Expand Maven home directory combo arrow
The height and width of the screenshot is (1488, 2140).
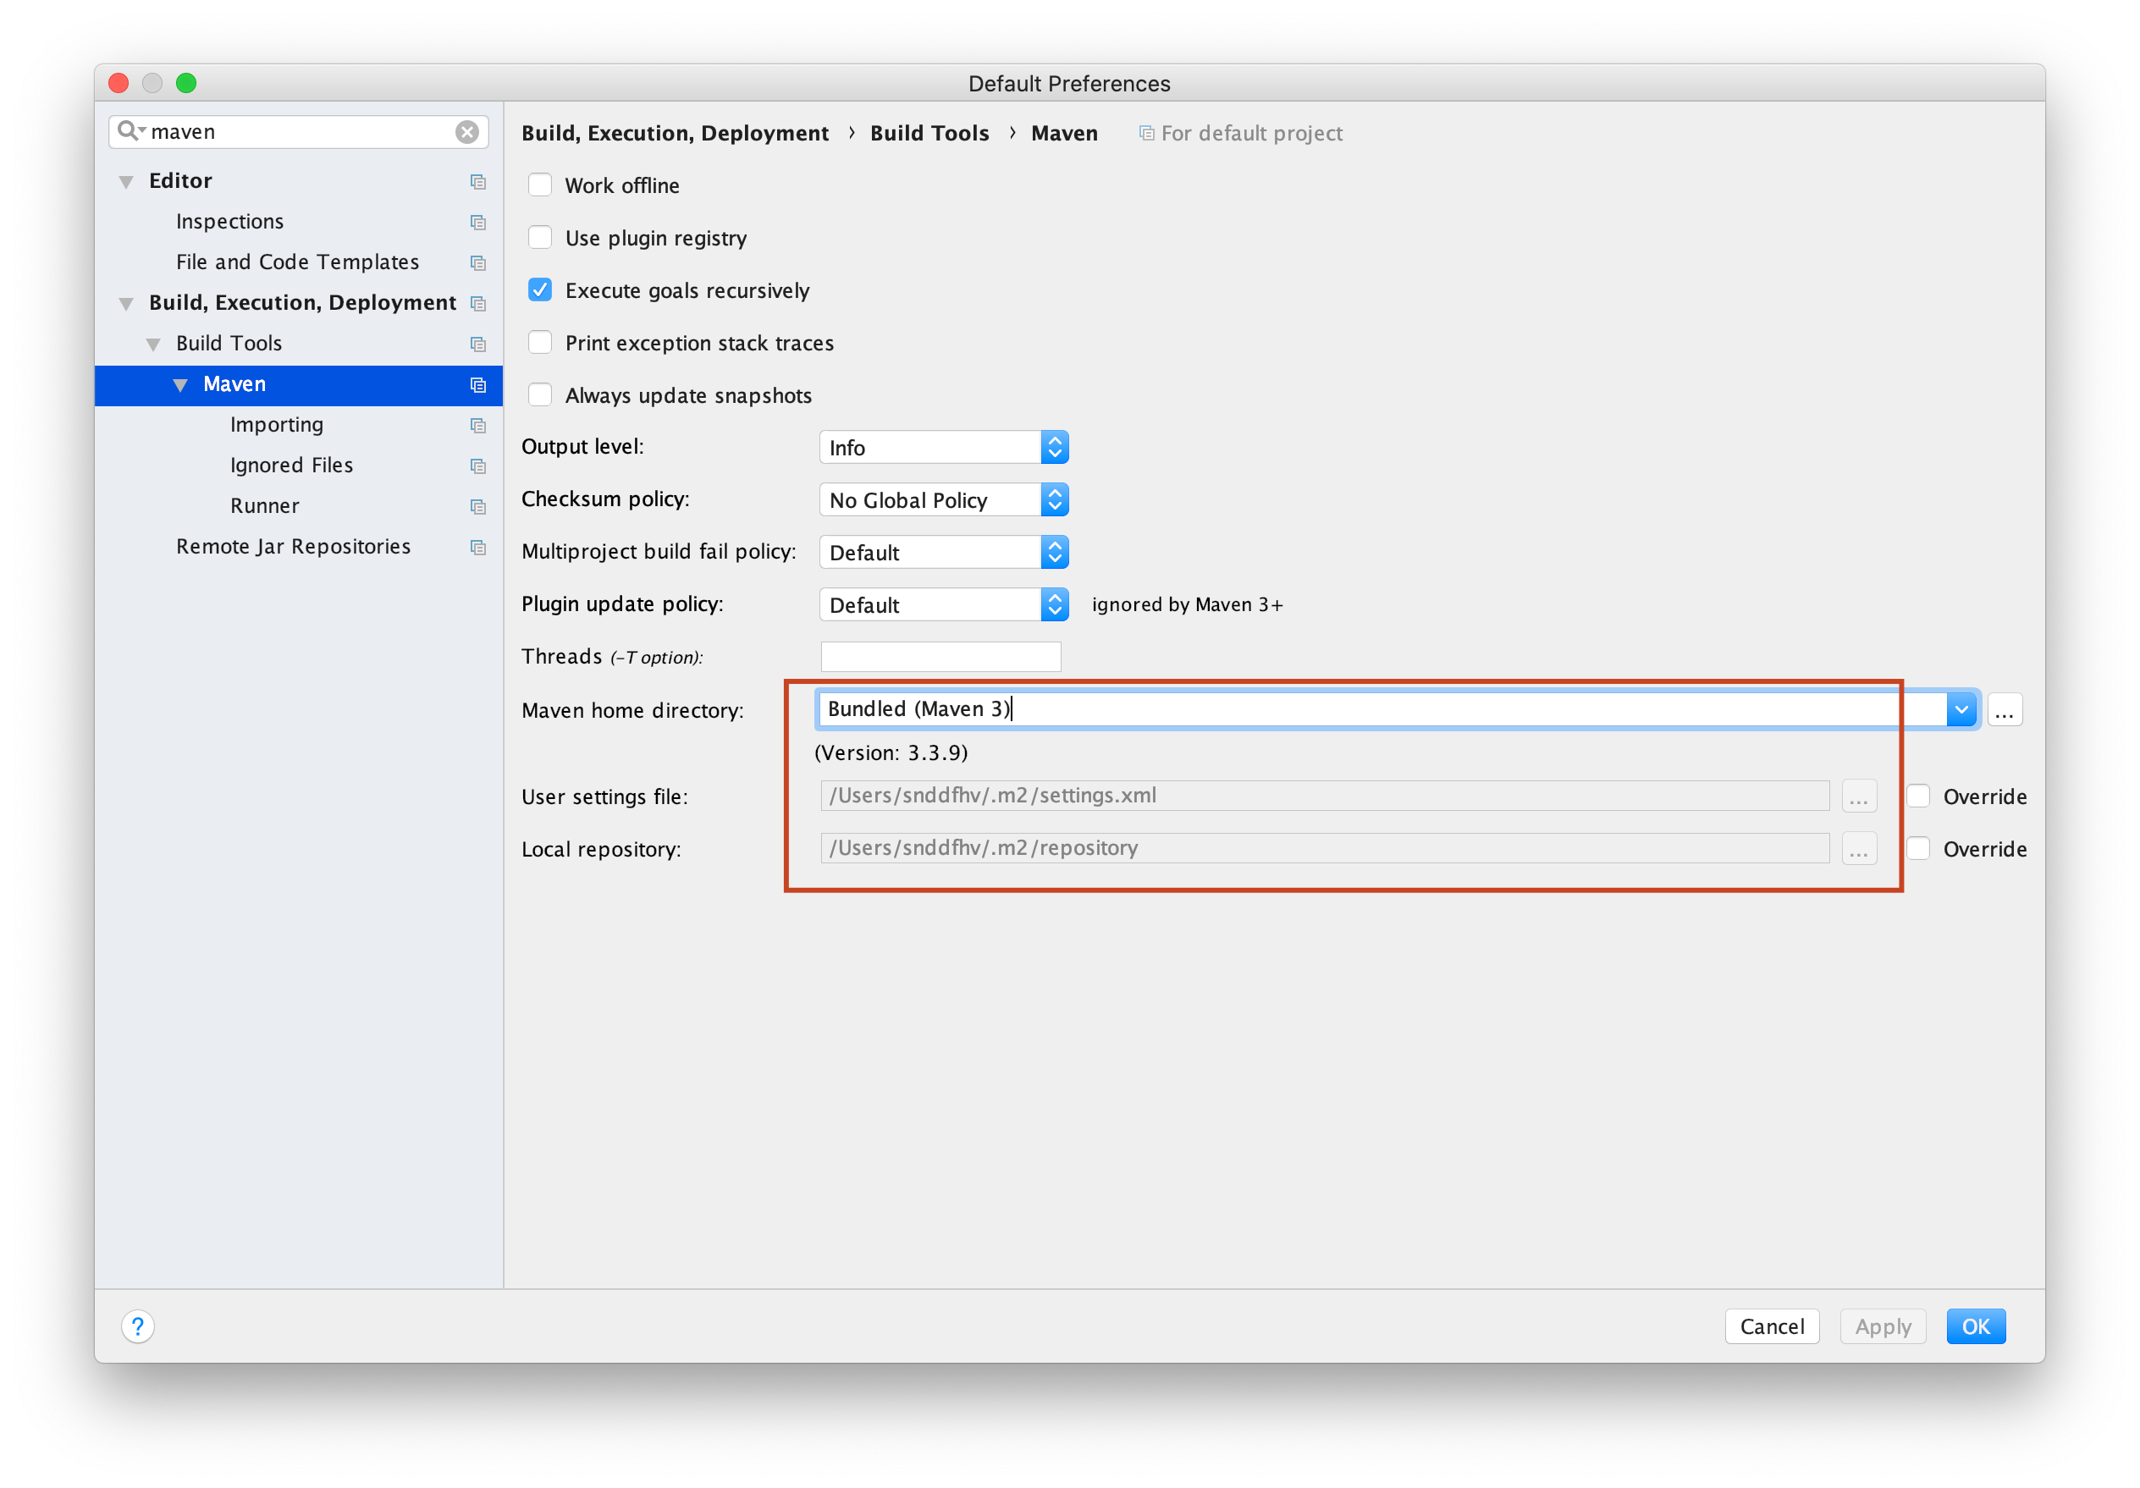coord(1961,710)
